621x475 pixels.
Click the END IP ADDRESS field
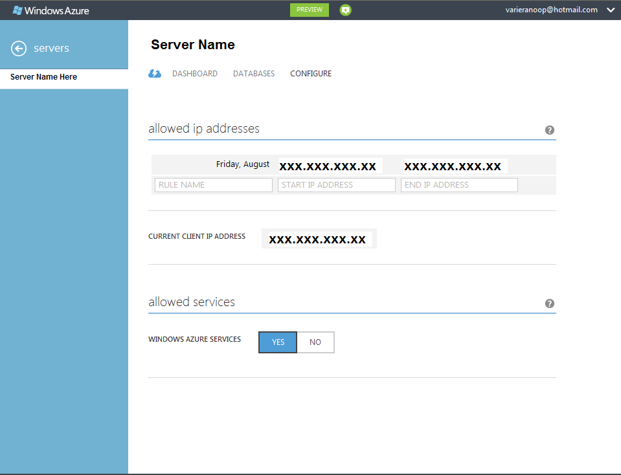pyautogui.click(x=459, y=185)
